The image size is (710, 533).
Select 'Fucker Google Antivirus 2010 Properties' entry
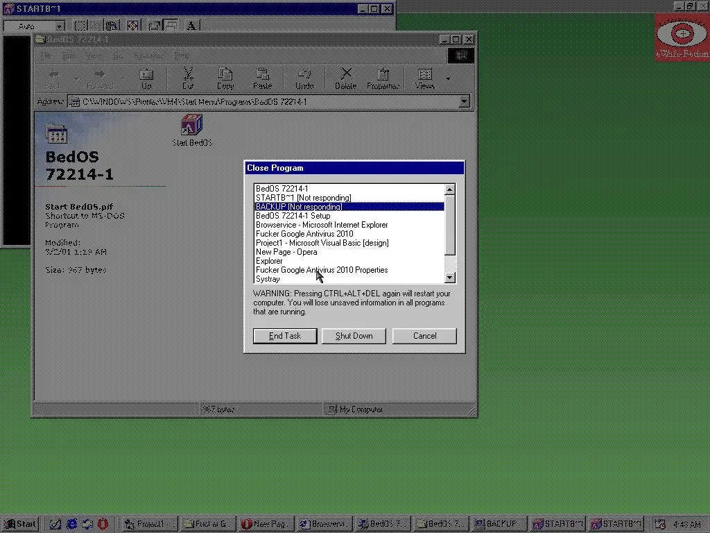click(x=349, y=270)
